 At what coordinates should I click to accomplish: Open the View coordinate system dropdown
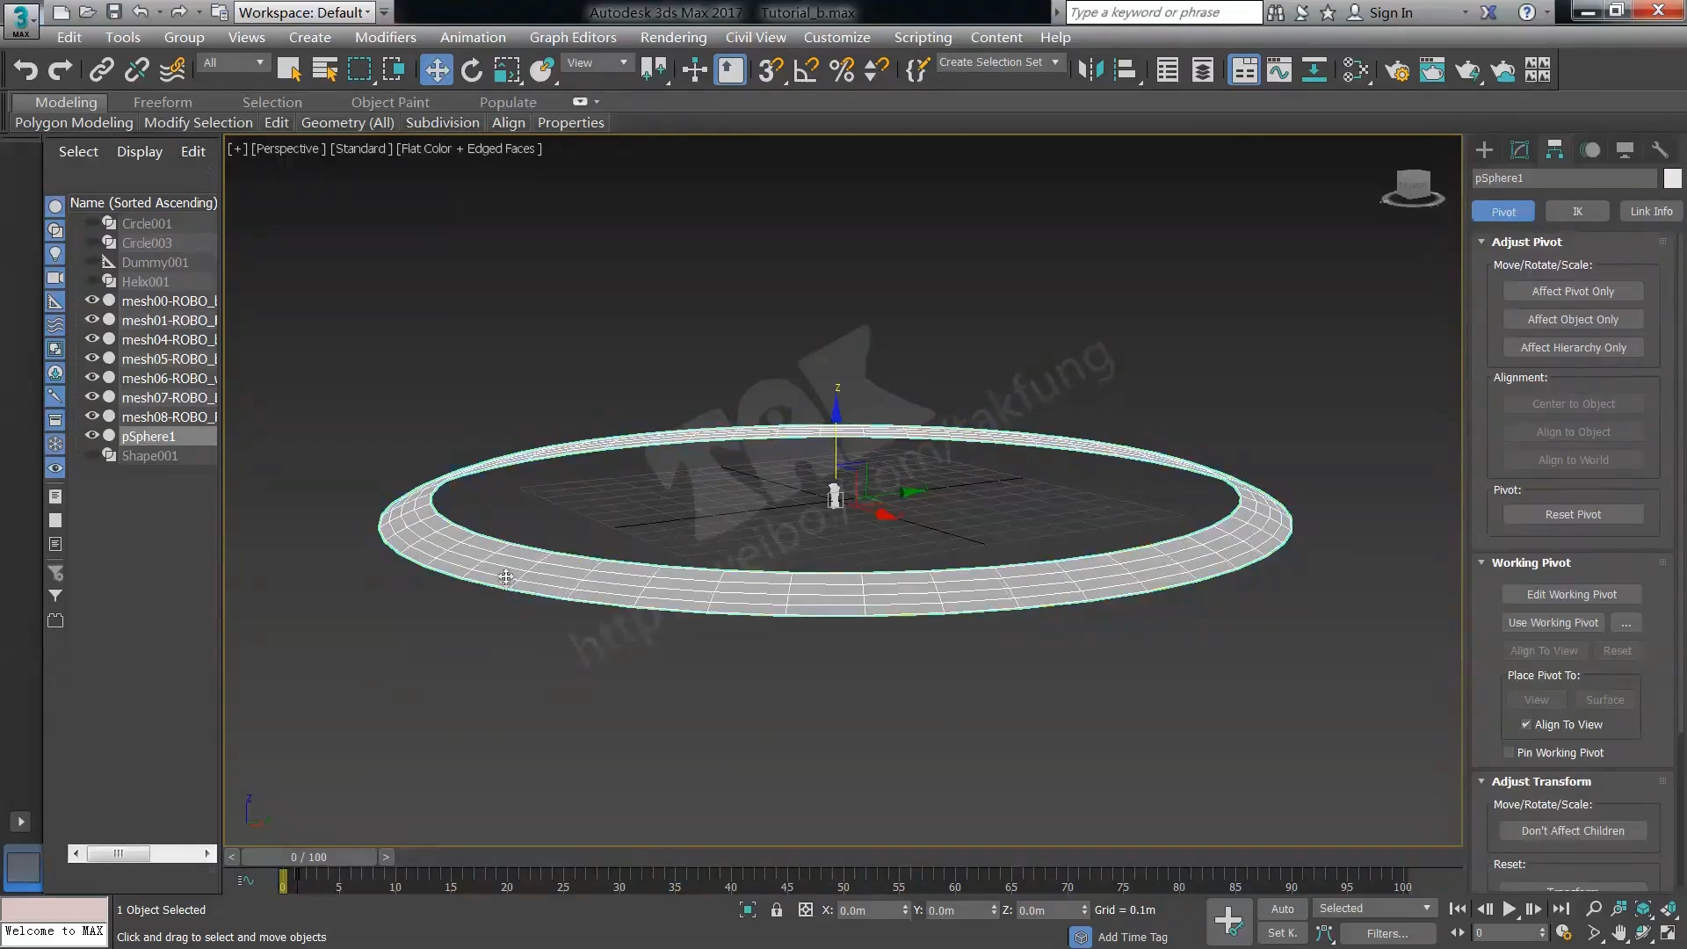tap(597, 63)
